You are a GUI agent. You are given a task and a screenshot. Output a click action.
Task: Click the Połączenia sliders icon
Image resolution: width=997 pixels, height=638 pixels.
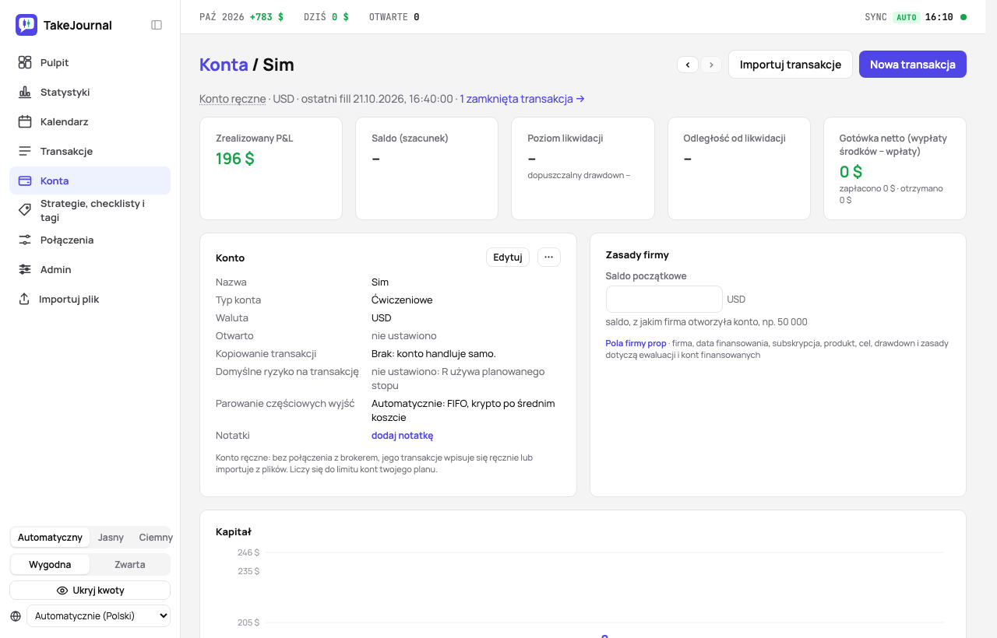[x=25, y=240]
